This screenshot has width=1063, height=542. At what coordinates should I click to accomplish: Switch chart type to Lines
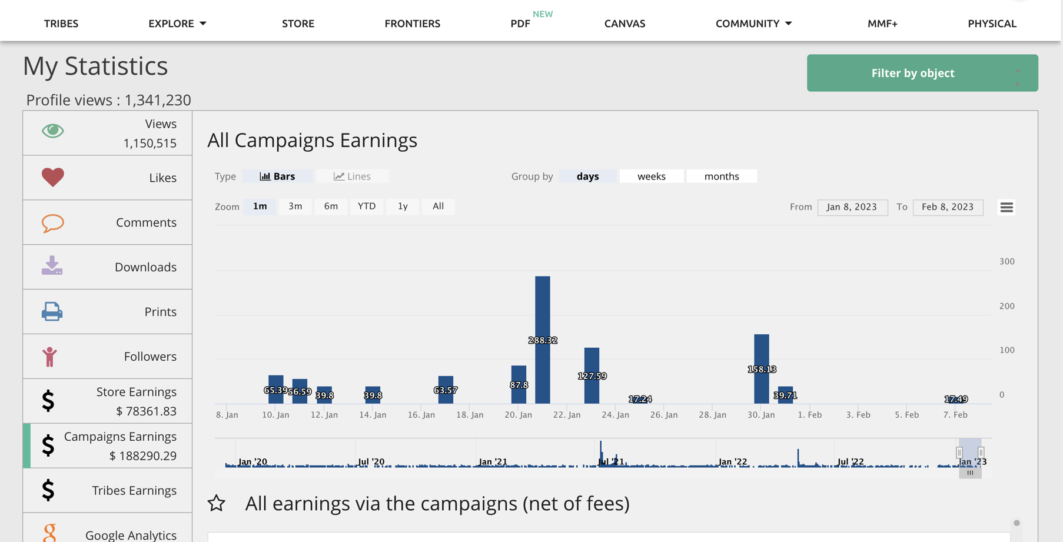click(352, 177)
